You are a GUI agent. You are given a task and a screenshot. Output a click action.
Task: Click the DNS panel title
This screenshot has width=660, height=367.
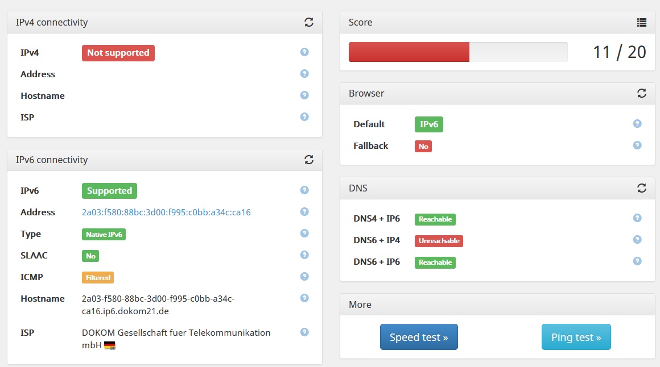coord(358,188)
